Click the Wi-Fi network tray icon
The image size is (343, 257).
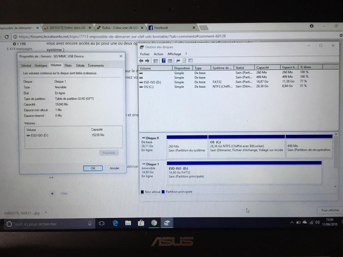coord(311,222)
